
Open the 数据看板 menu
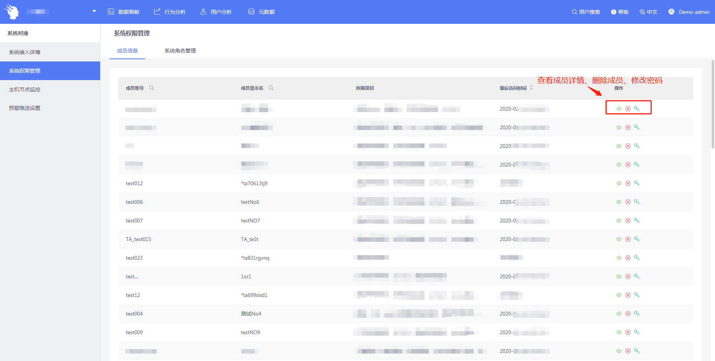(x=124, y=12)
